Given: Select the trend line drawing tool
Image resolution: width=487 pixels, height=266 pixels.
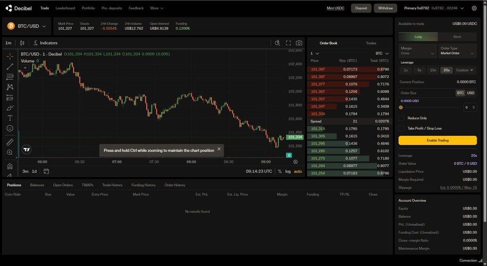Looking at the screenshot, I should pyautogui.click(x=10, y=66).
